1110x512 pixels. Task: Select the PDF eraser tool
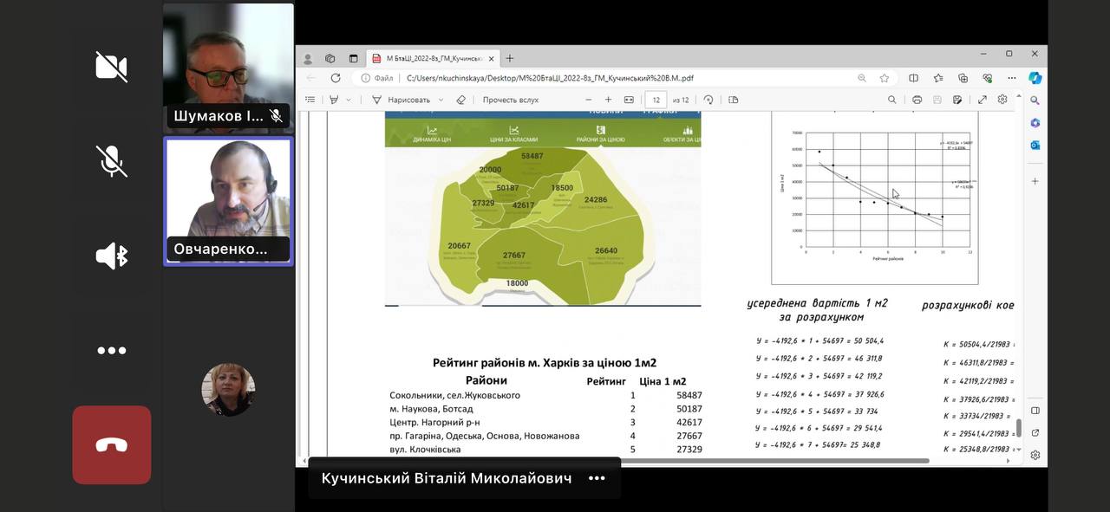[461, 100]
